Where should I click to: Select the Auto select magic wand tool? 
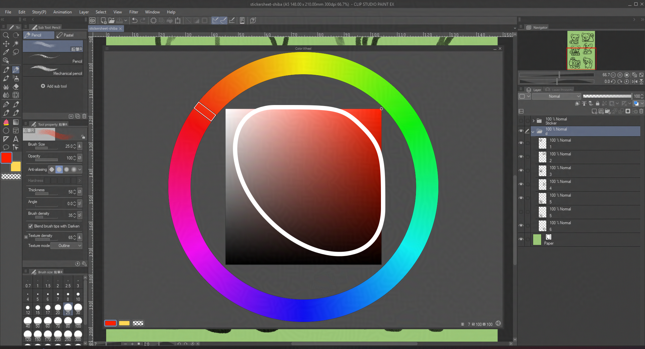16,44
